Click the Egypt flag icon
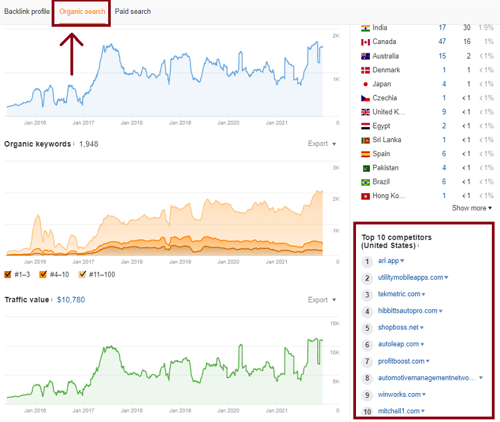Viewport: 500px width, 422px height. coord(365,126)
